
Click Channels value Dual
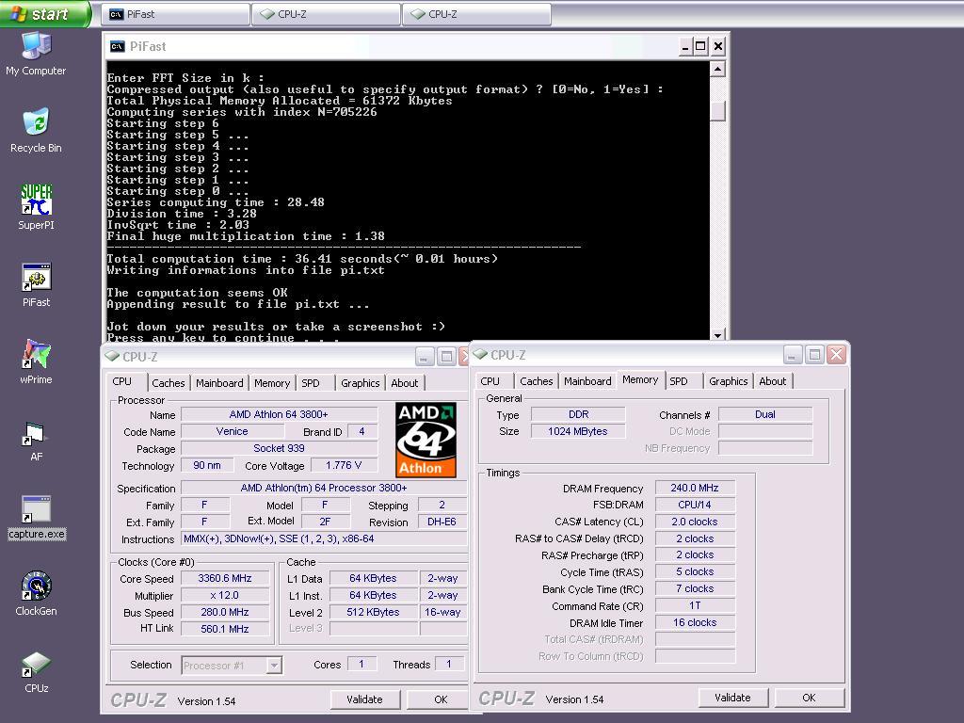(765, 414)
